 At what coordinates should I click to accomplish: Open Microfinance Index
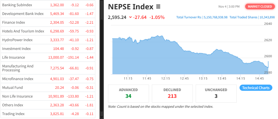point(18,79)
